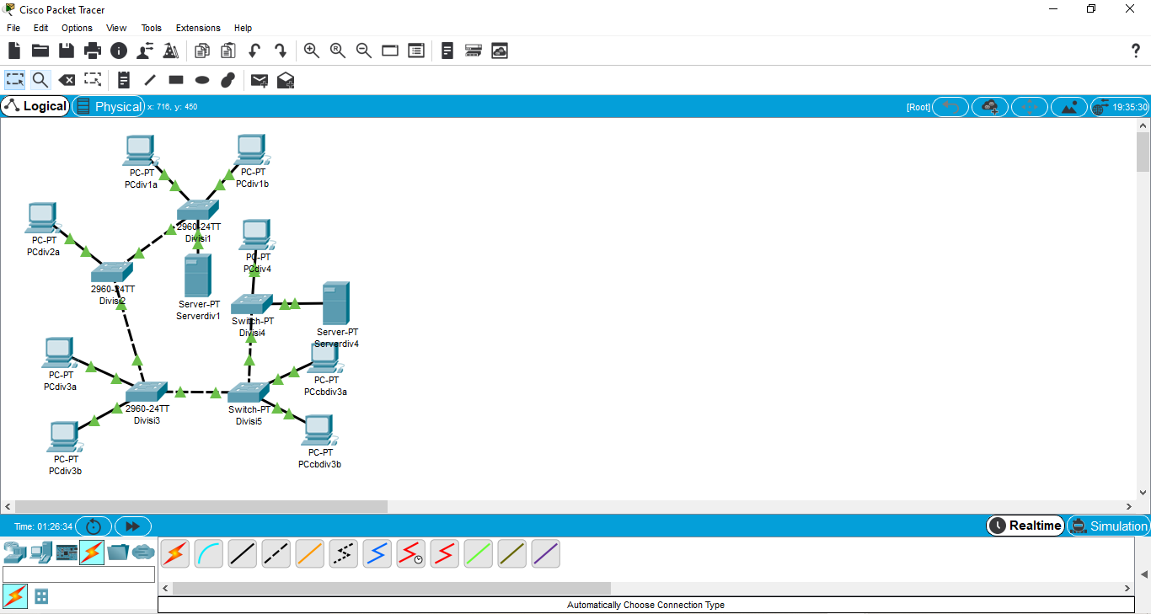
Task: Reset zoom with the R magnifier
Action: pos(338,51)
